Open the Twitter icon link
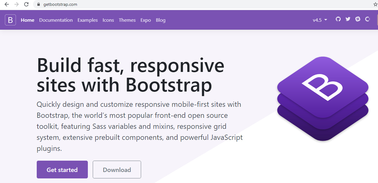The image size is (378, 183). tap(348, 19)
